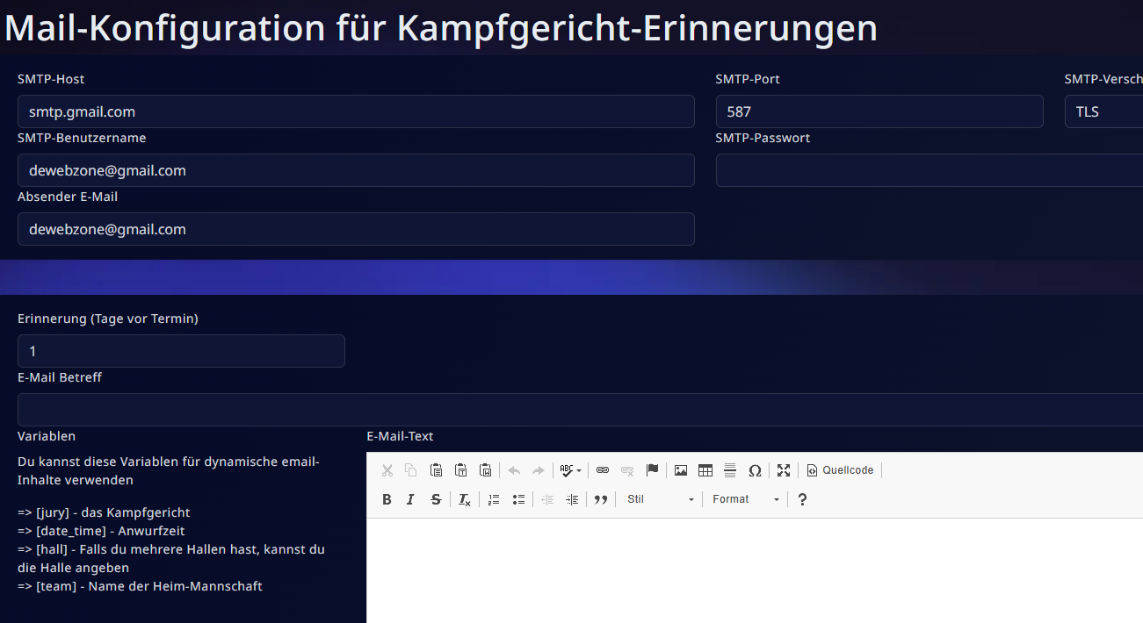This screenshot has height=623, width=1143.
Task: Open the CKEditor help with the question mark
Action: click(802, 499)
